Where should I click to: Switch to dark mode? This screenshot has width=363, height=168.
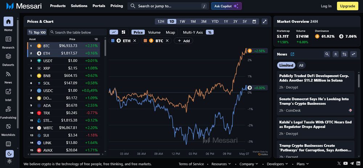[9, 154]
